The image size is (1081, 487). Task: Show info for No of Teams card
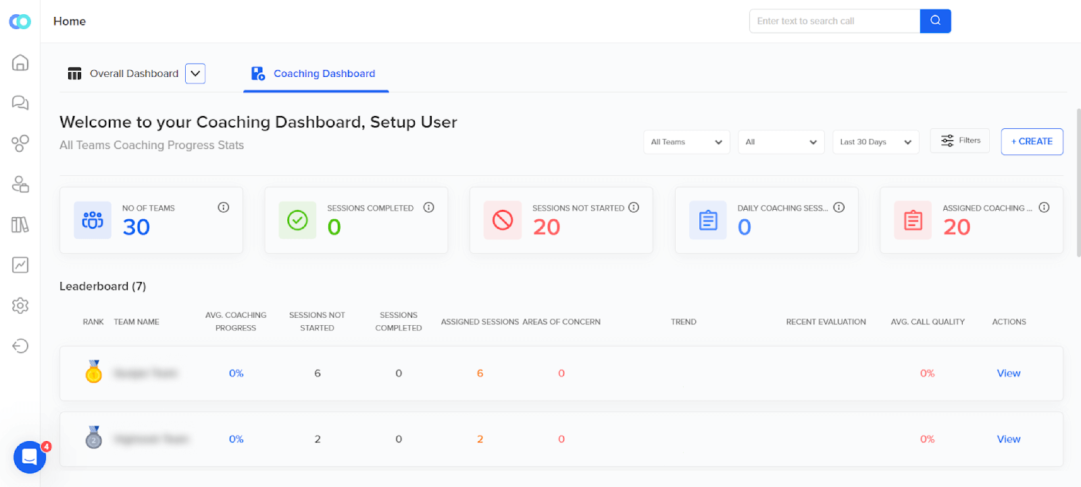pyautogui.click(x=224, y=207)
